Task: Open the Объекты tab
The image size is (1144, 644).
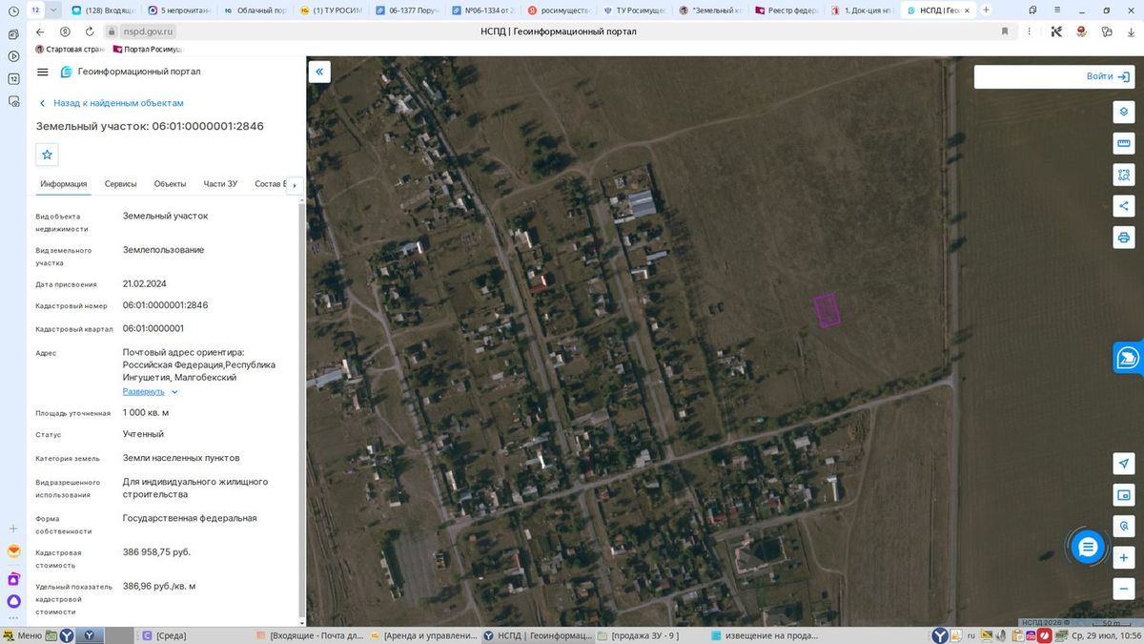Action: pyautogui.click(x=171, y=184)
